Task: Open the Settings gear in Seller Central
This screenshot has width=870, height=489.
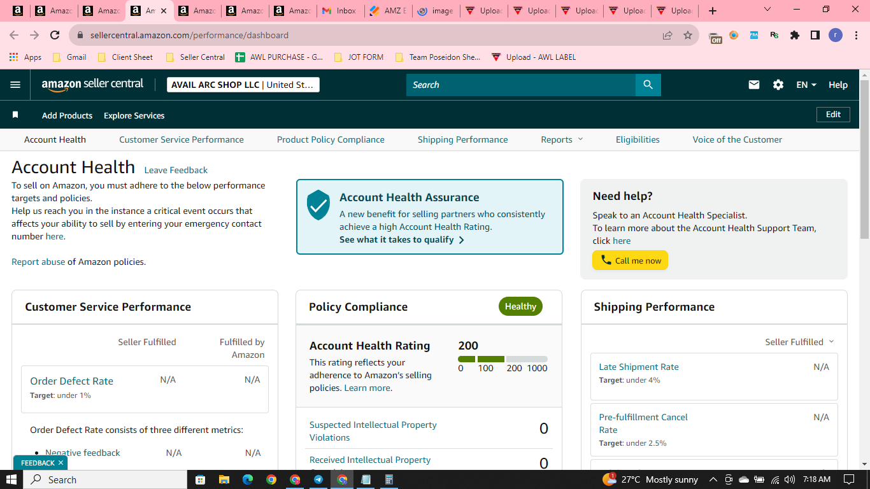Action: (x=778, y=85)
